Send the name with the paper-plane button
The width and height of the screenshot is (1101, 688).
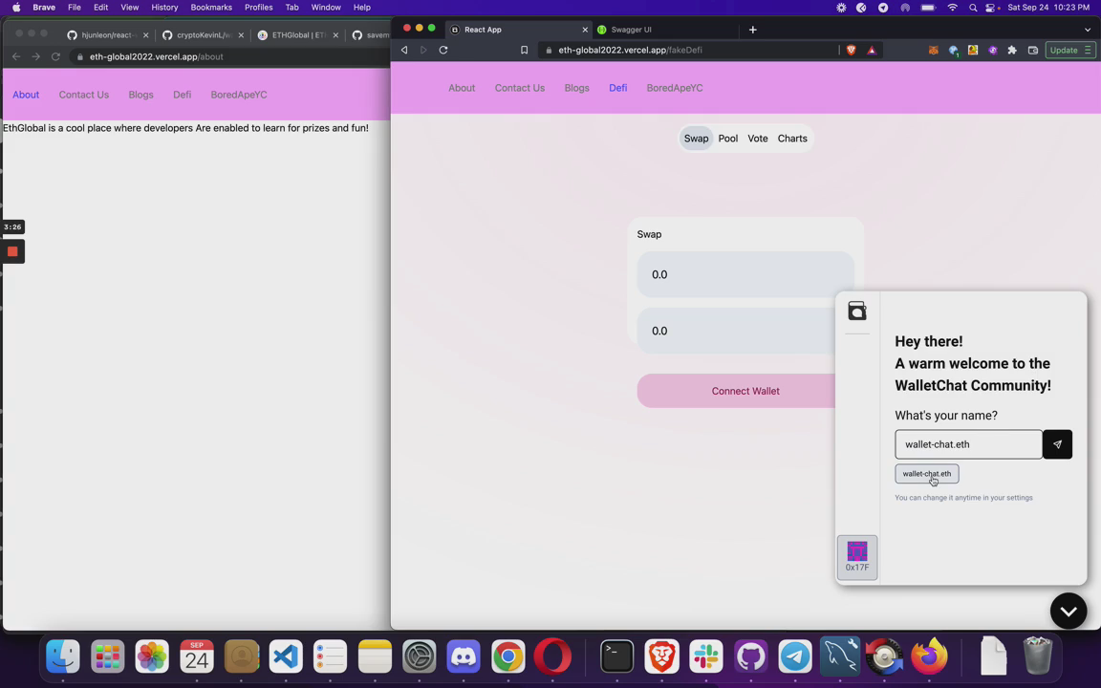1057,444
